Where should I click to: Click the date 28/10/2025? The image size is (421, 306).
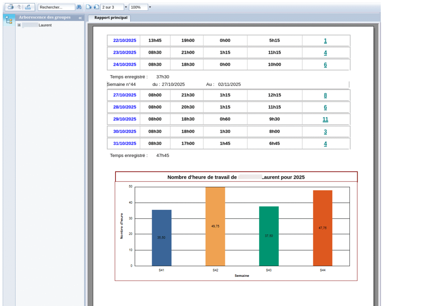(x=125, y=107)
